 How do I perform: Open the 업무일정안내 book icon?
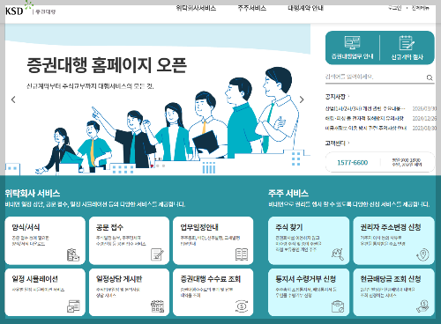[242, 254]
